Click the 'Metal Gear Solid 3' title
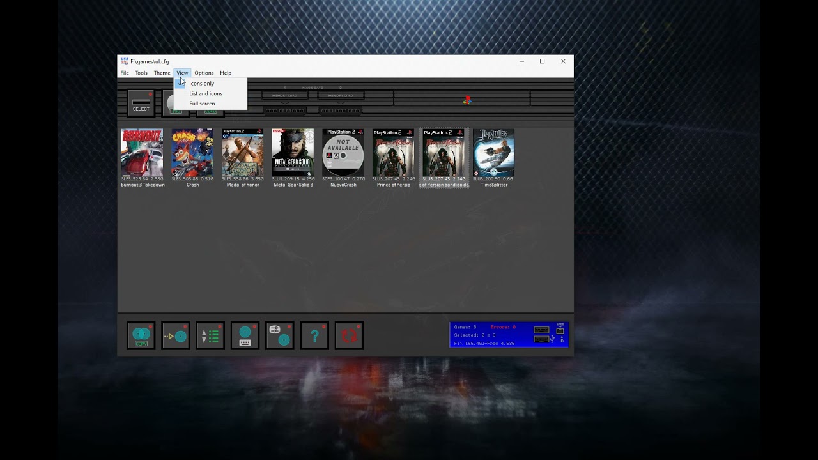This screenshot has height=460, width=818. [x=293, y=185]
